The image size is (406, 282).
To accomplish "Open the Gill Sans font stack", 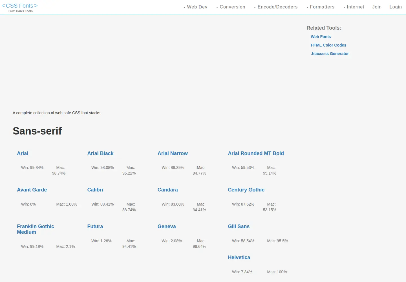I will coord(239,226).
